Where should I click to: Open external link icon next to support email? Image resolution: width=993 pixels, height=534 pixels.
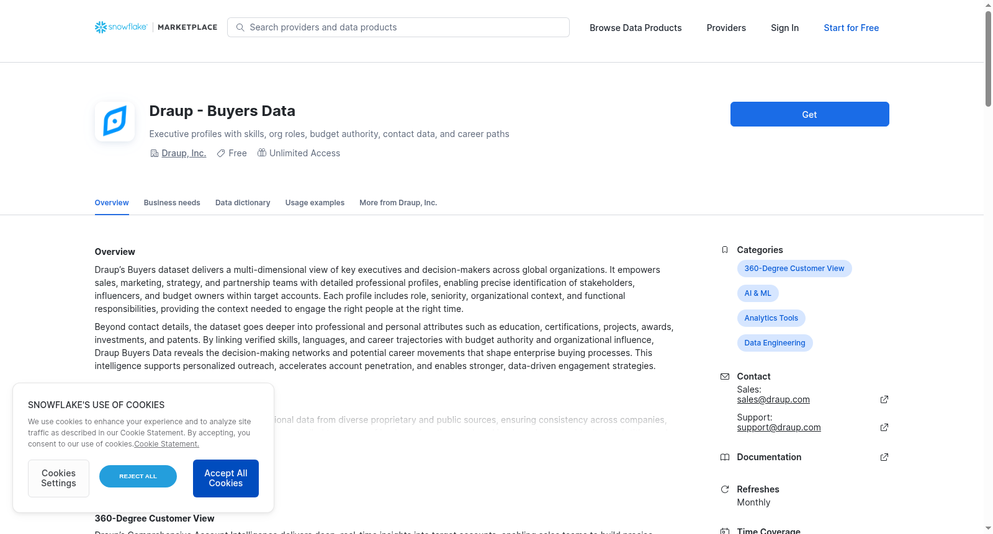click(884, 427)
